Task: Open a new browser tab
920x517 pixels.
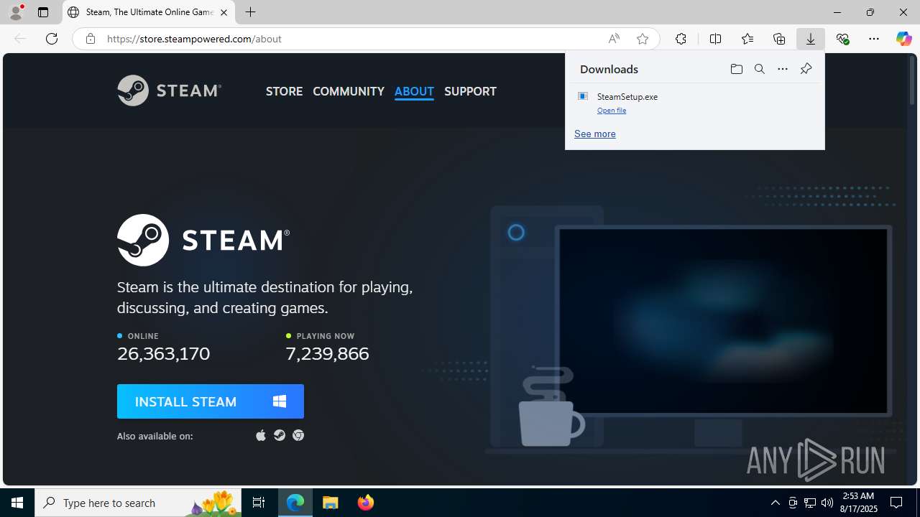Action: tap(250, 12)
